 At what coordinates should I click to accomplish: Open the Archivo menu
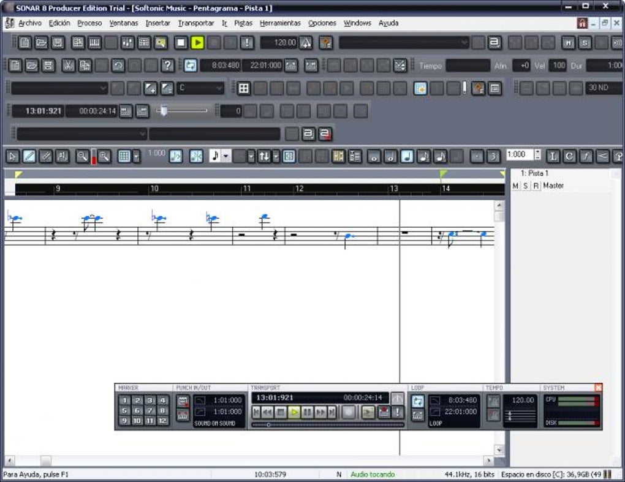tap(30, 23)
